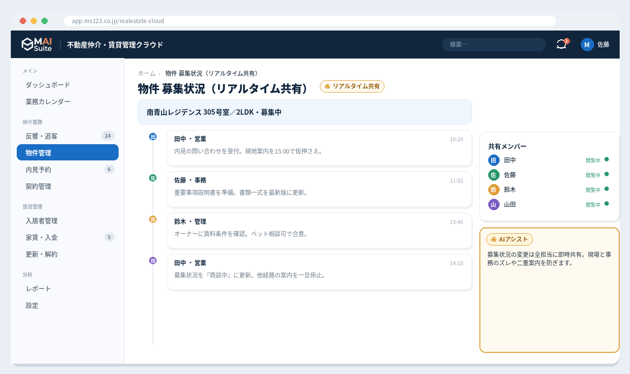Click the 閲覧中 status for 田中
630x374 pixels.
coord(593,160)
